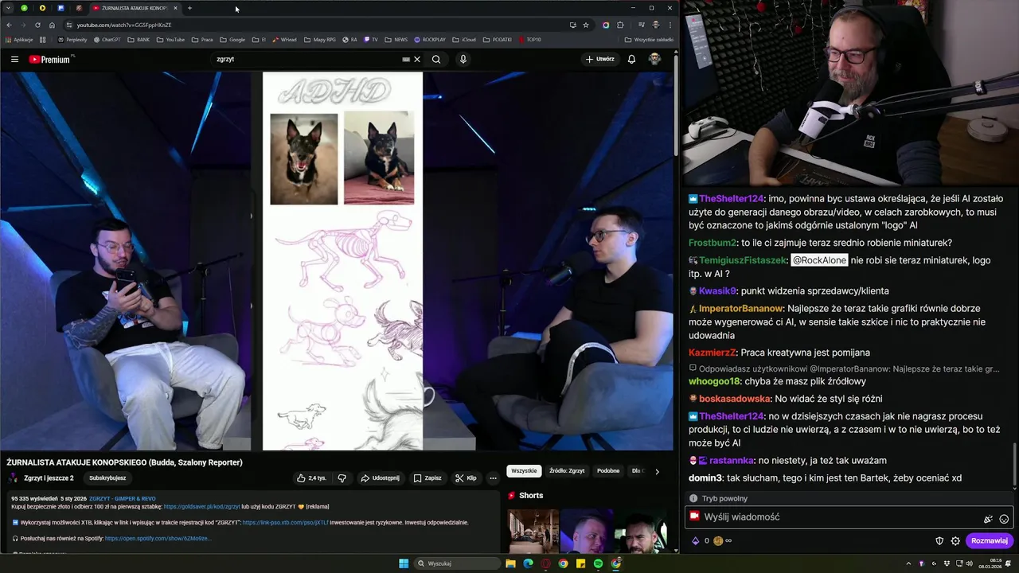Open the new tab plus button
This screenshot has height=573, width=1019.
(189, 8)
